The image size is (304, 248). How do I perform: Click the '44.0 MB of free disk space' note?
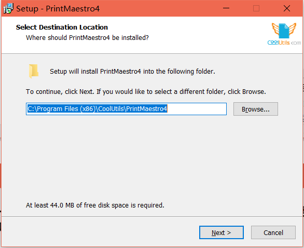(95, 205)
